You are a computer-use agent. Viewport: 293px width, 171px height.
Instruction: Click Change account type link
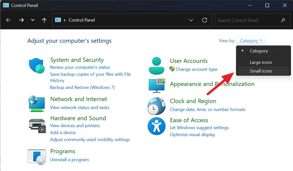tap(196, 69)
